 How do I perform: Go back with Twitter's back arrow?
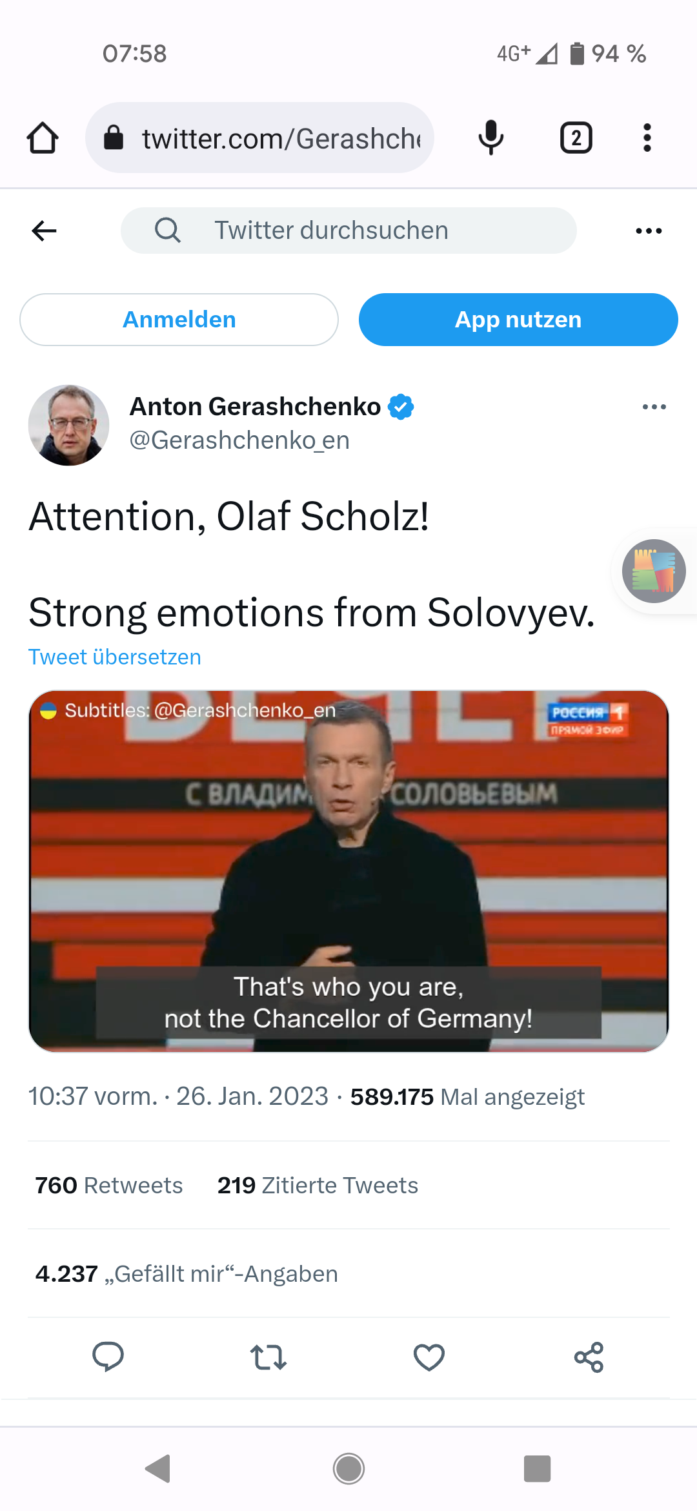(x=44, y=231)
